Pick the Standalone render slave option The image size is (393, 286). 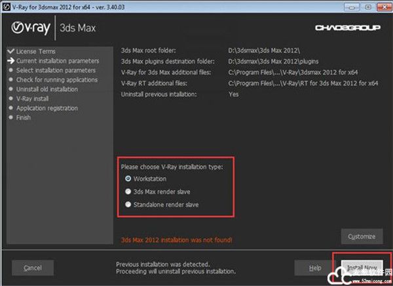click(x=127, y=205)
